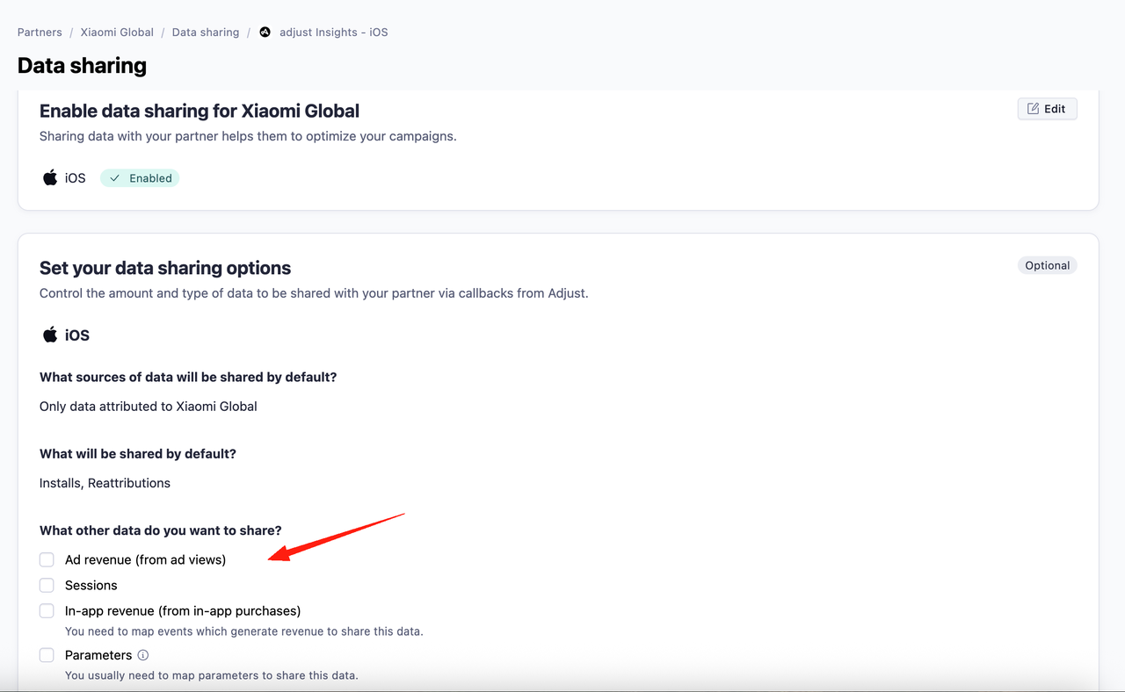Screen dimensions: 1125x692
Task: Click the checkmark inside the Enabled badge
Action: 115,178
